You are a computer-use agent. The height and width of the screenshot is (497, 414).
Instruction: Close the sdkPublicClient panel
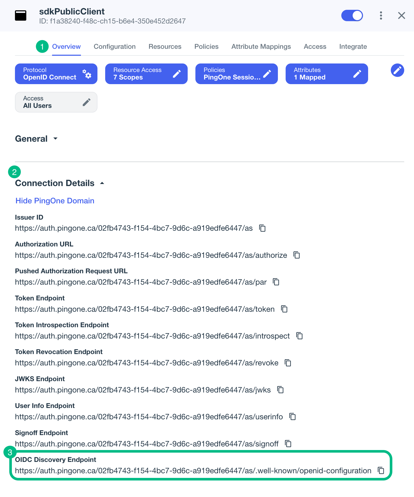point(402,15)
